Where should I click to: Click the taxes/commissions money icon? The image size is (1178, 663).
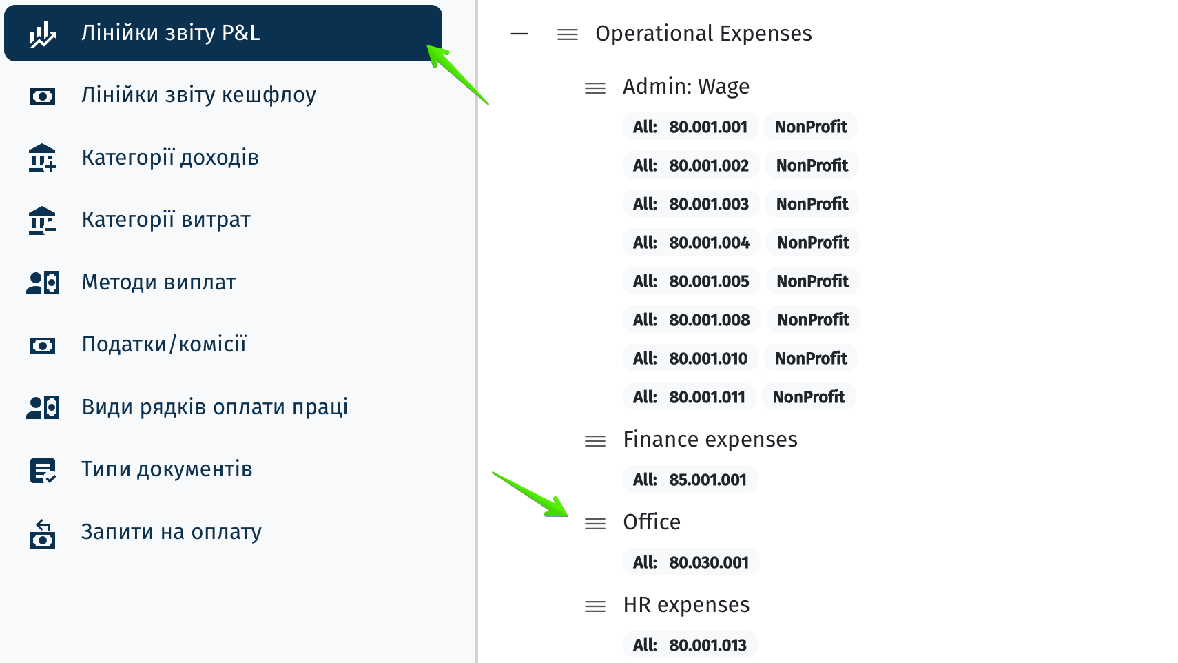pos(43,345)
